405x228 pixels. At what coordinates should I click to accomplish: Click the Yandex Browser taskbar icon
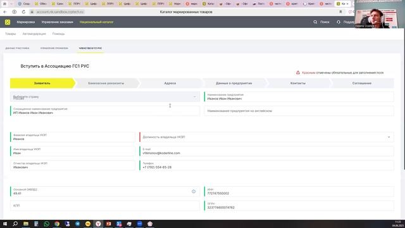click(x=98, y=224)
